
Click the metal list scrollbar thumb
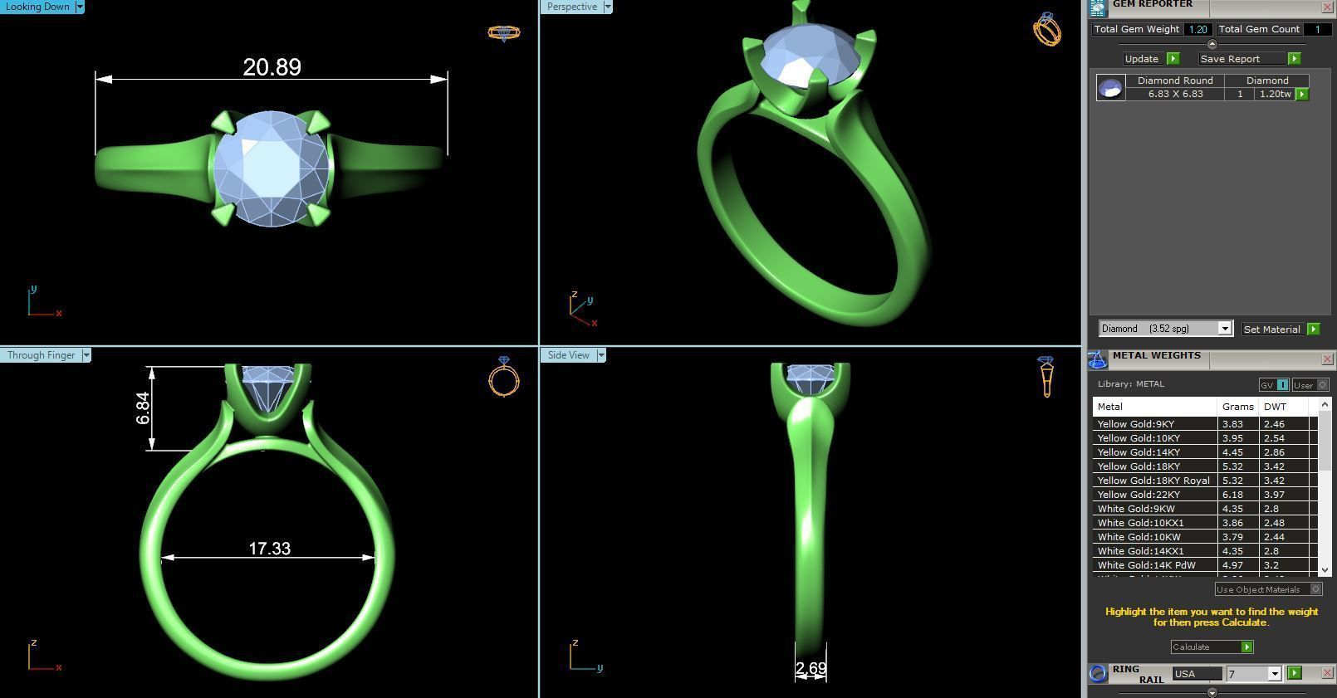(1325, 440)
